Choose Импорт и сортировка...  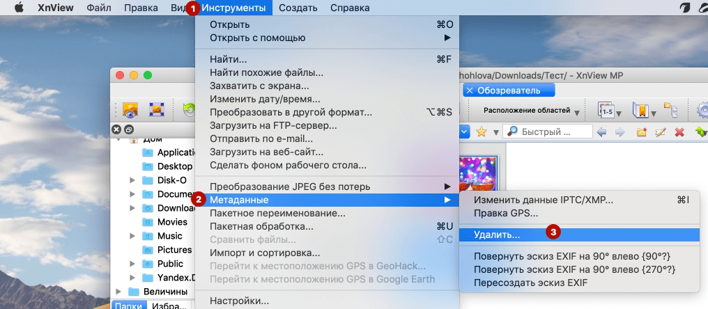coord(328,253)
